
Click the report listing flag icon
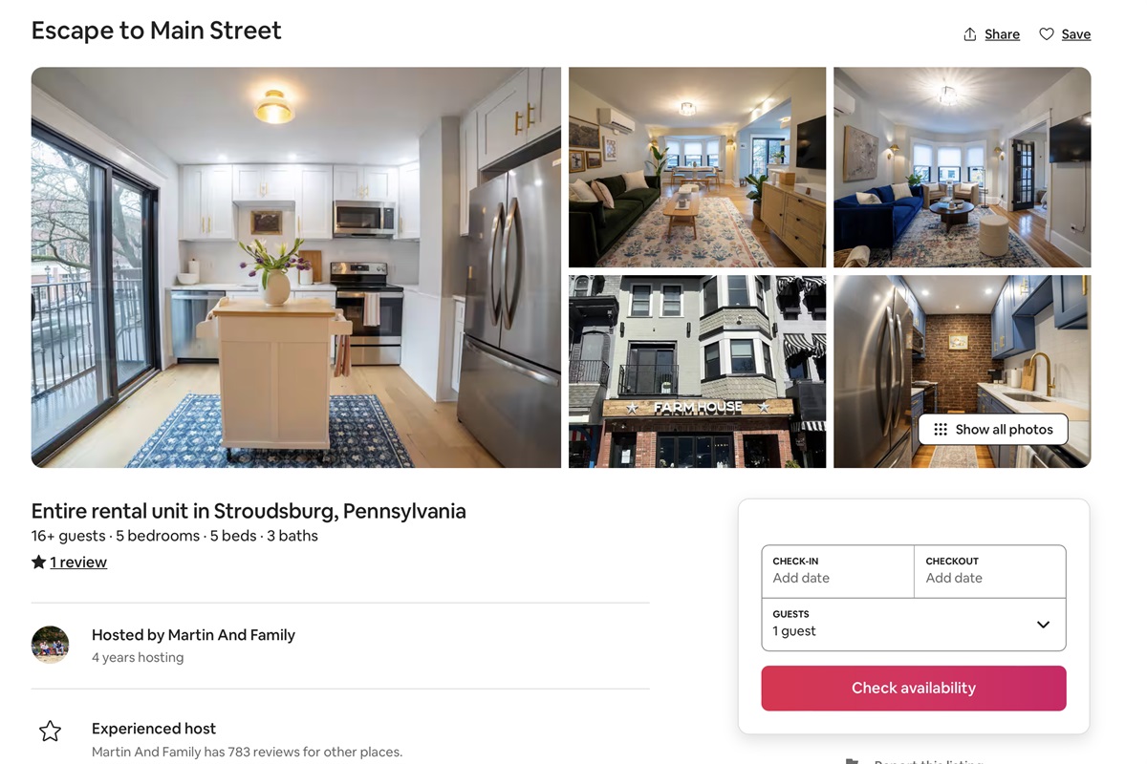pyautogui.click(x=852, y=761)
